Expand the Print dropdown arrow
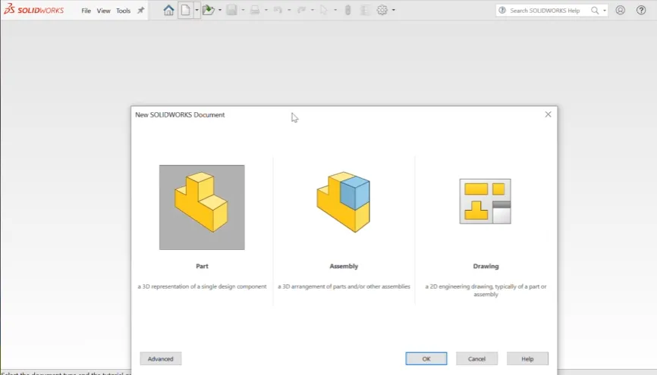The image size is (657, 375). (266, 10)
